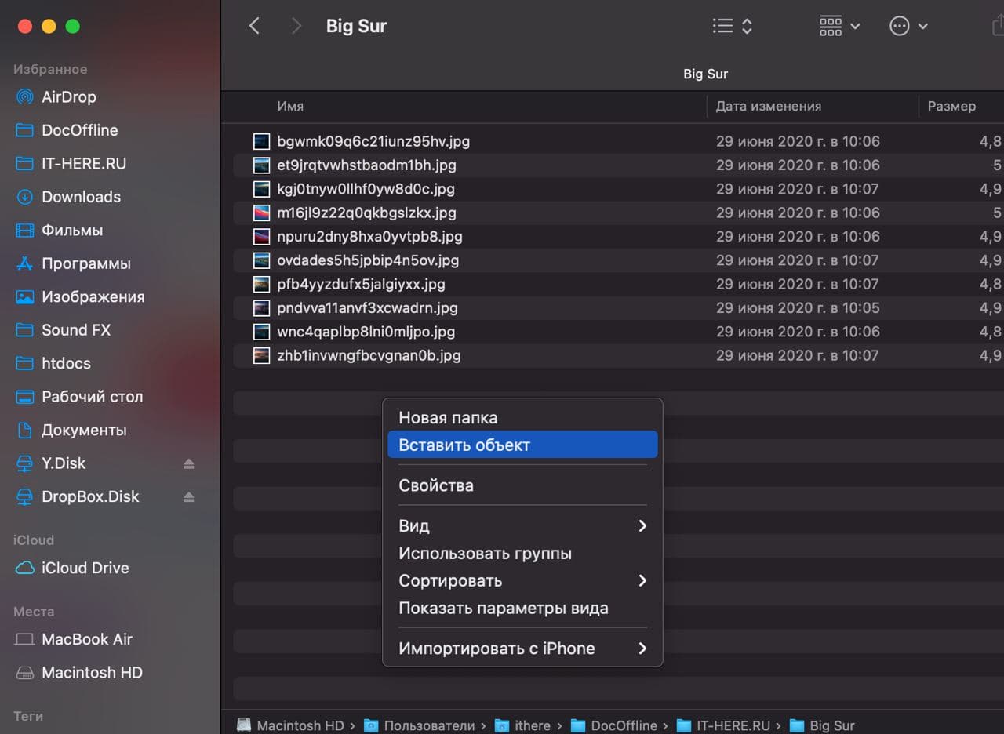Click the forward navigation arrow
This screenshot has height=734, width=1004.
[x=296, y=26]
